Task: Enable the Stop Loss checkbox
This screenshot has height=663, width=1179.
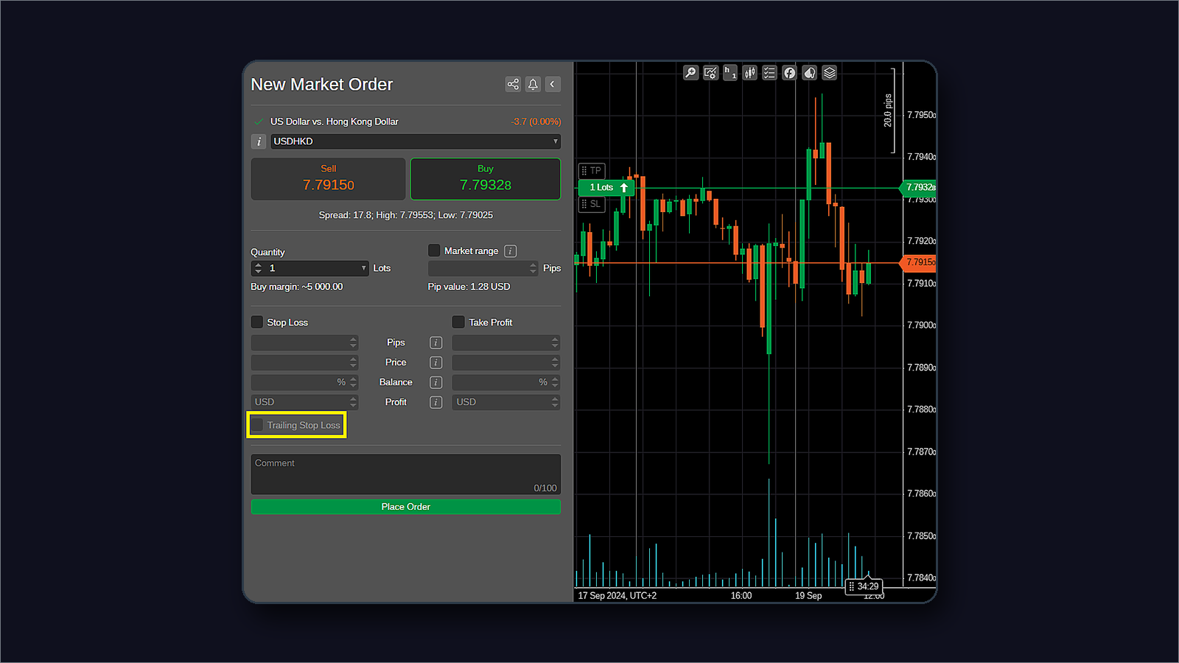Action: point(256,321)
